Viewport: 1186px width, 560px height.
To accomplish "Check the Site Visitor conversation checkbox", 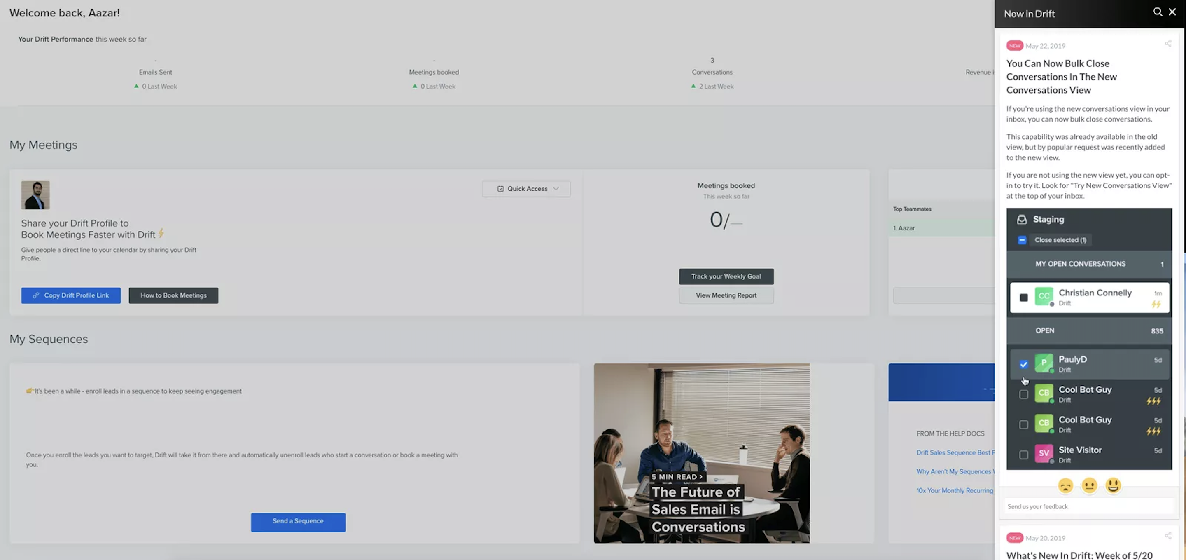I will tap(1023, 455).
